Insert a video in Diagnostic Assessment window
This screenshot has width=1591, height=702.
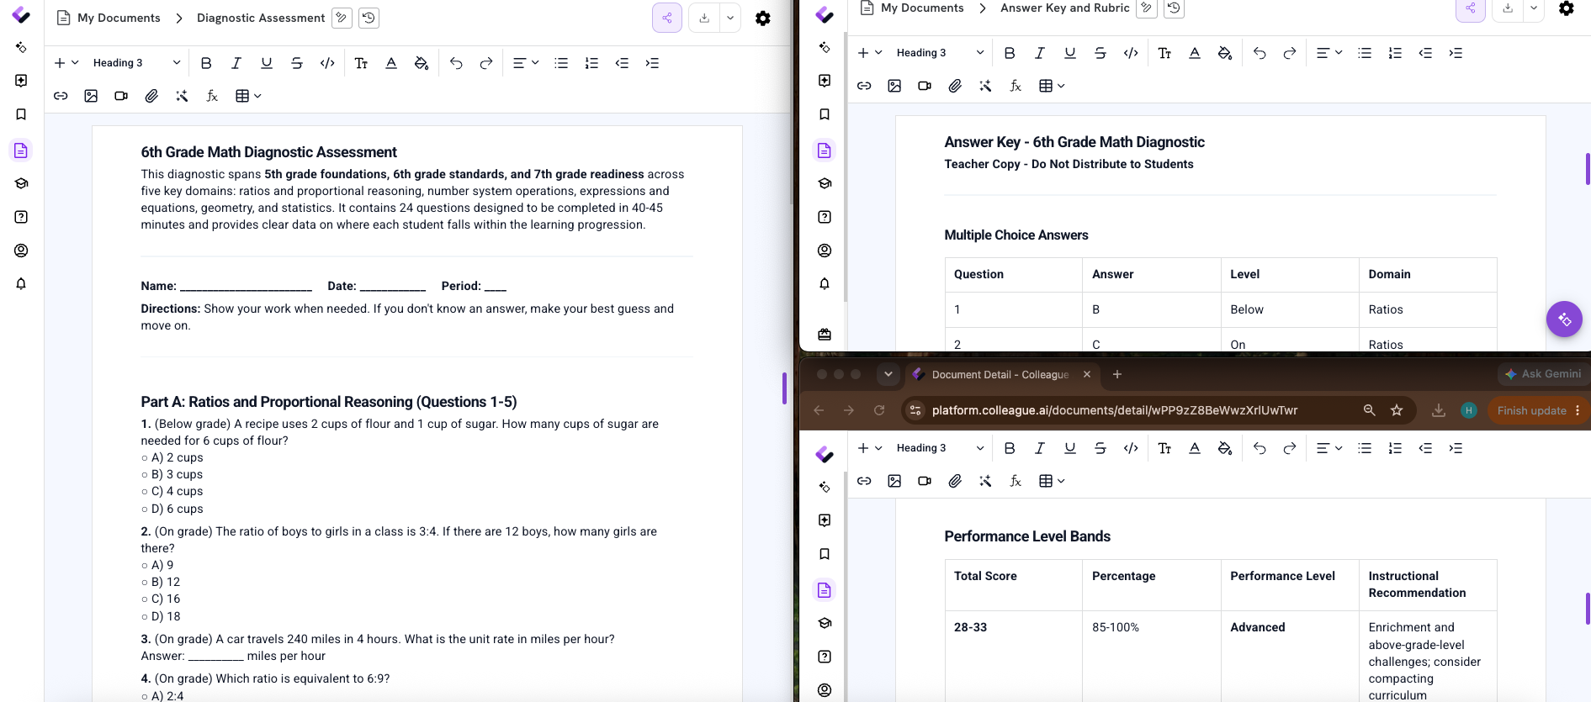[121, 96]
